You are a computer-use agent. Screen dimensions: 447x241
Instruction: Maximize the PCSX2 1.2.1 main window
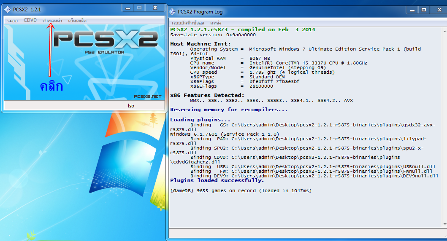click(x=139, y=8)
